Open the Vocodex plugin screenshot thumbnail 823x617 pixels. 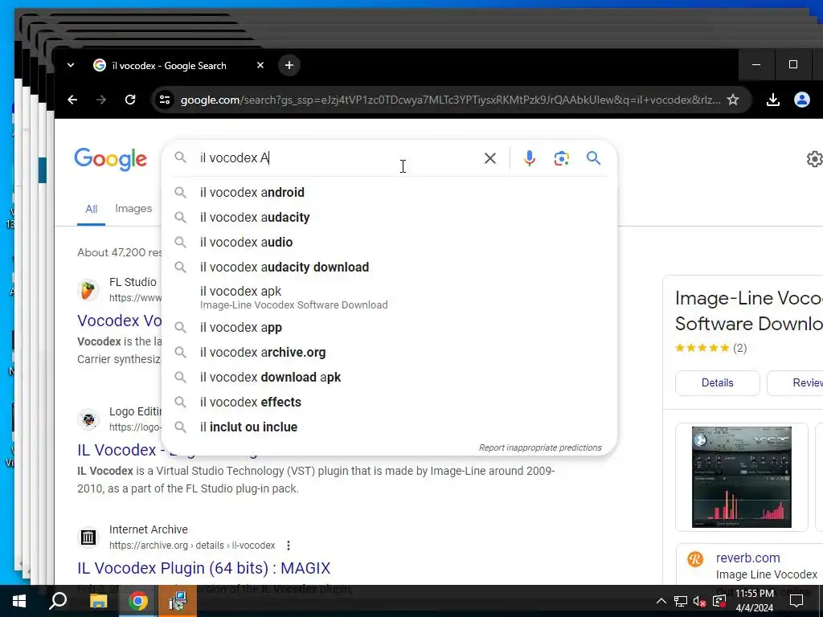click(x=741, y=477)
